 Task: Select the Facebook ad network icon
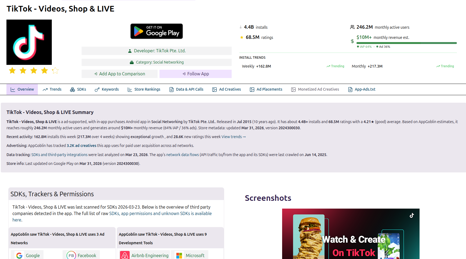coord(71,255)
